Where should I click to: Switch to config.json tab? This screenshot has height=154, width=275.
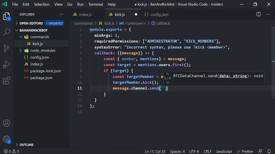coord(159,15)
